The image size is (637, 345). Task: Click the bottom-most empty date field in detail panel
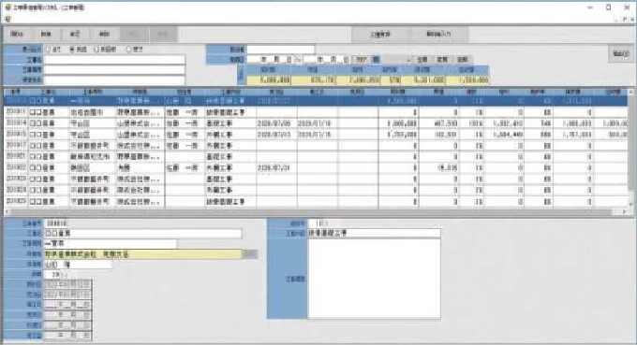(x=67, y=336)
